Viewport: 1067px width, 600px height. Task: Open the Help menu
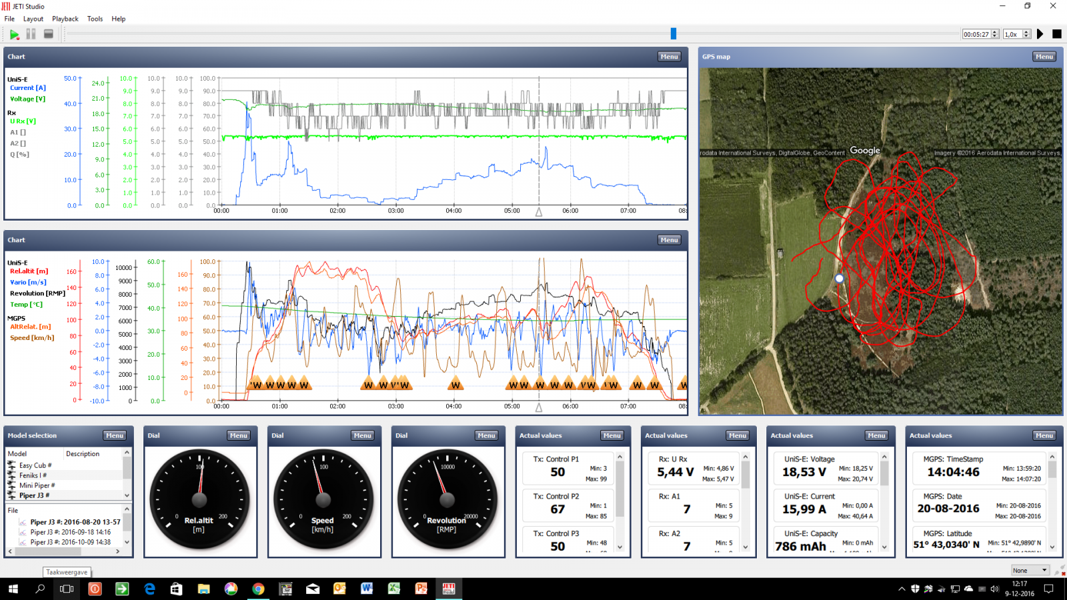click(x=119, y=19)
